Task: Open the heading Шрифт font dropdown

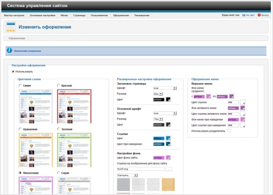Action: [165, 88]
